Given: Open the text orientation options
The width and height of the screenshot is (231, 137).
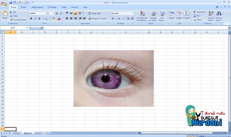Looking at the screenshot, I should click(81, 13).
